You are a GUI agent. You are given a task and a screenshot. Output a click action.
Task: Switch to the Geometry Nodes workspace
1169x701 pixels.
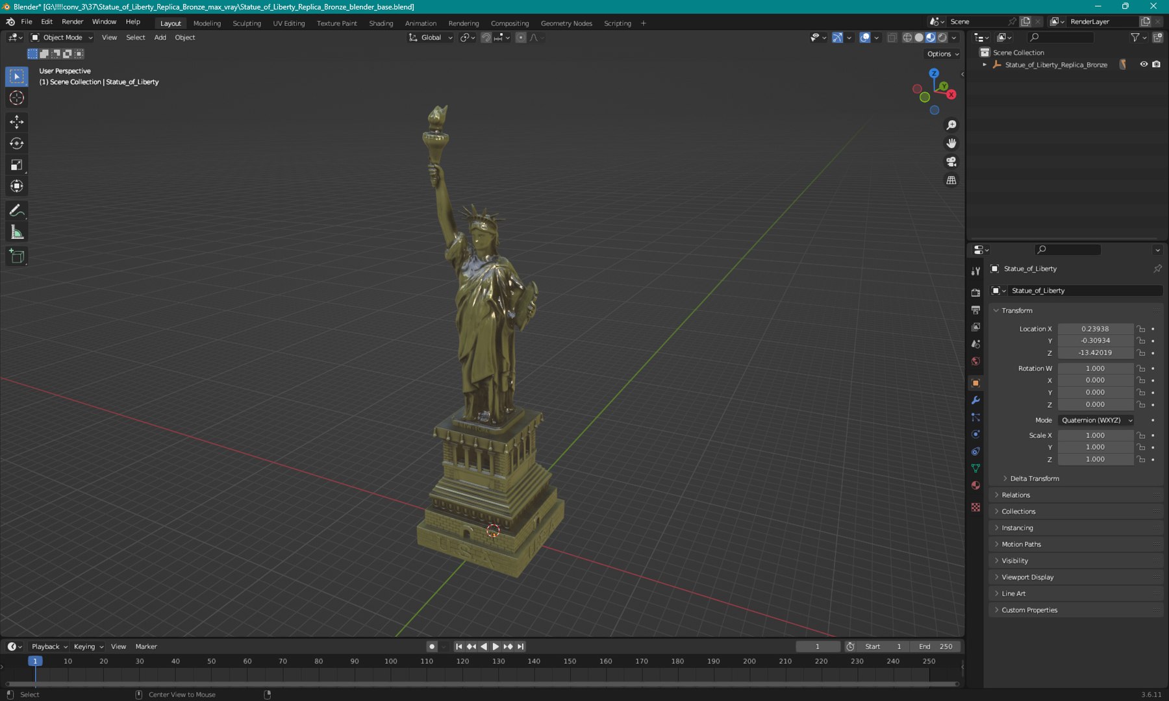[566, 23]
